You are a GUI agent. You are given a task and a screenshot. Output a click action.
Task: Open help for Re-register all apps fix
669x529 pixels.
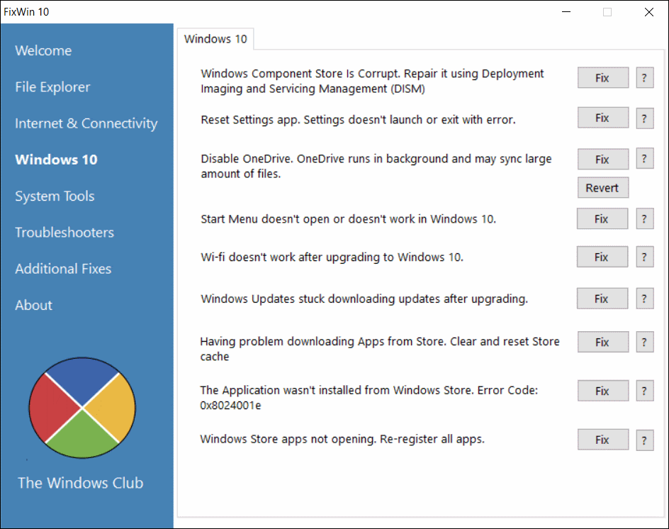[645, 440]
